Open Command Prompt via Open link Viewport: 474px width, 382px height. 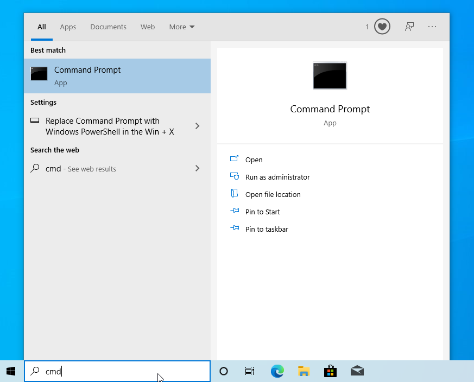(254, 160)
